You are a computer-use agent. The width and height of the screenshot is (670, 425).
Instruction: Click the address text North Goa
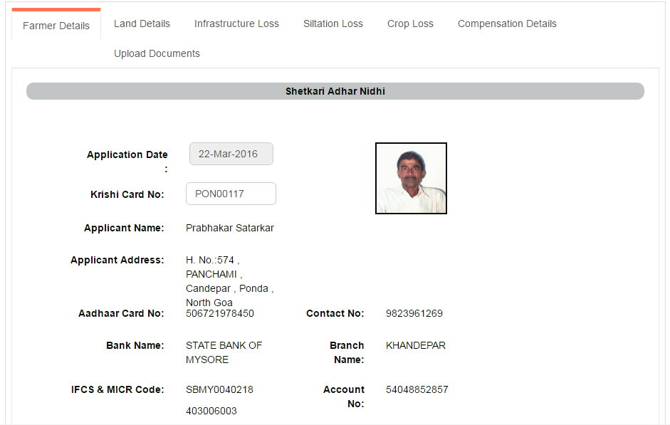(209, 303)
